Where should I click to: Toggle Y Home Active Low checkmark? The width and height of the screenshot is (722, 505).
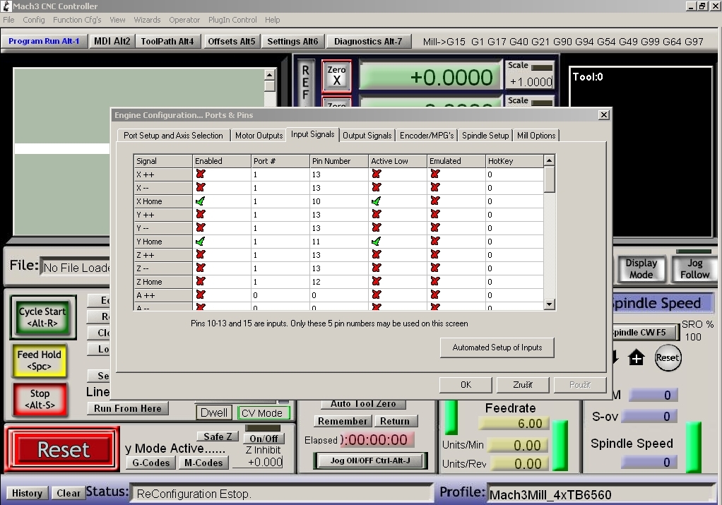tap(377, 242)
